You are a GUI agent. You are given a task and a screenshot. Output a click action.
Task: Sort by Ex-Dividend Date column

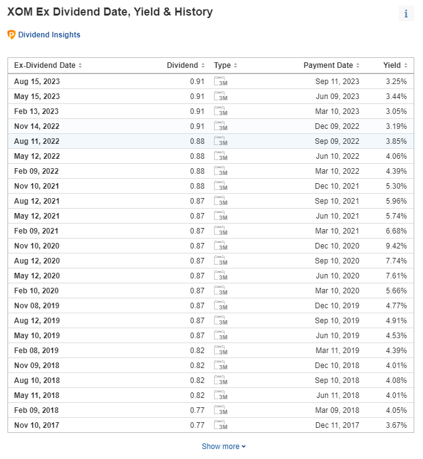pyautogui.click(x=48, y=65)
